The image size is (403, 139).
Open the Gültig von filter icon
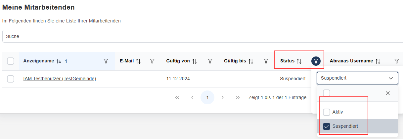point(210,61)
